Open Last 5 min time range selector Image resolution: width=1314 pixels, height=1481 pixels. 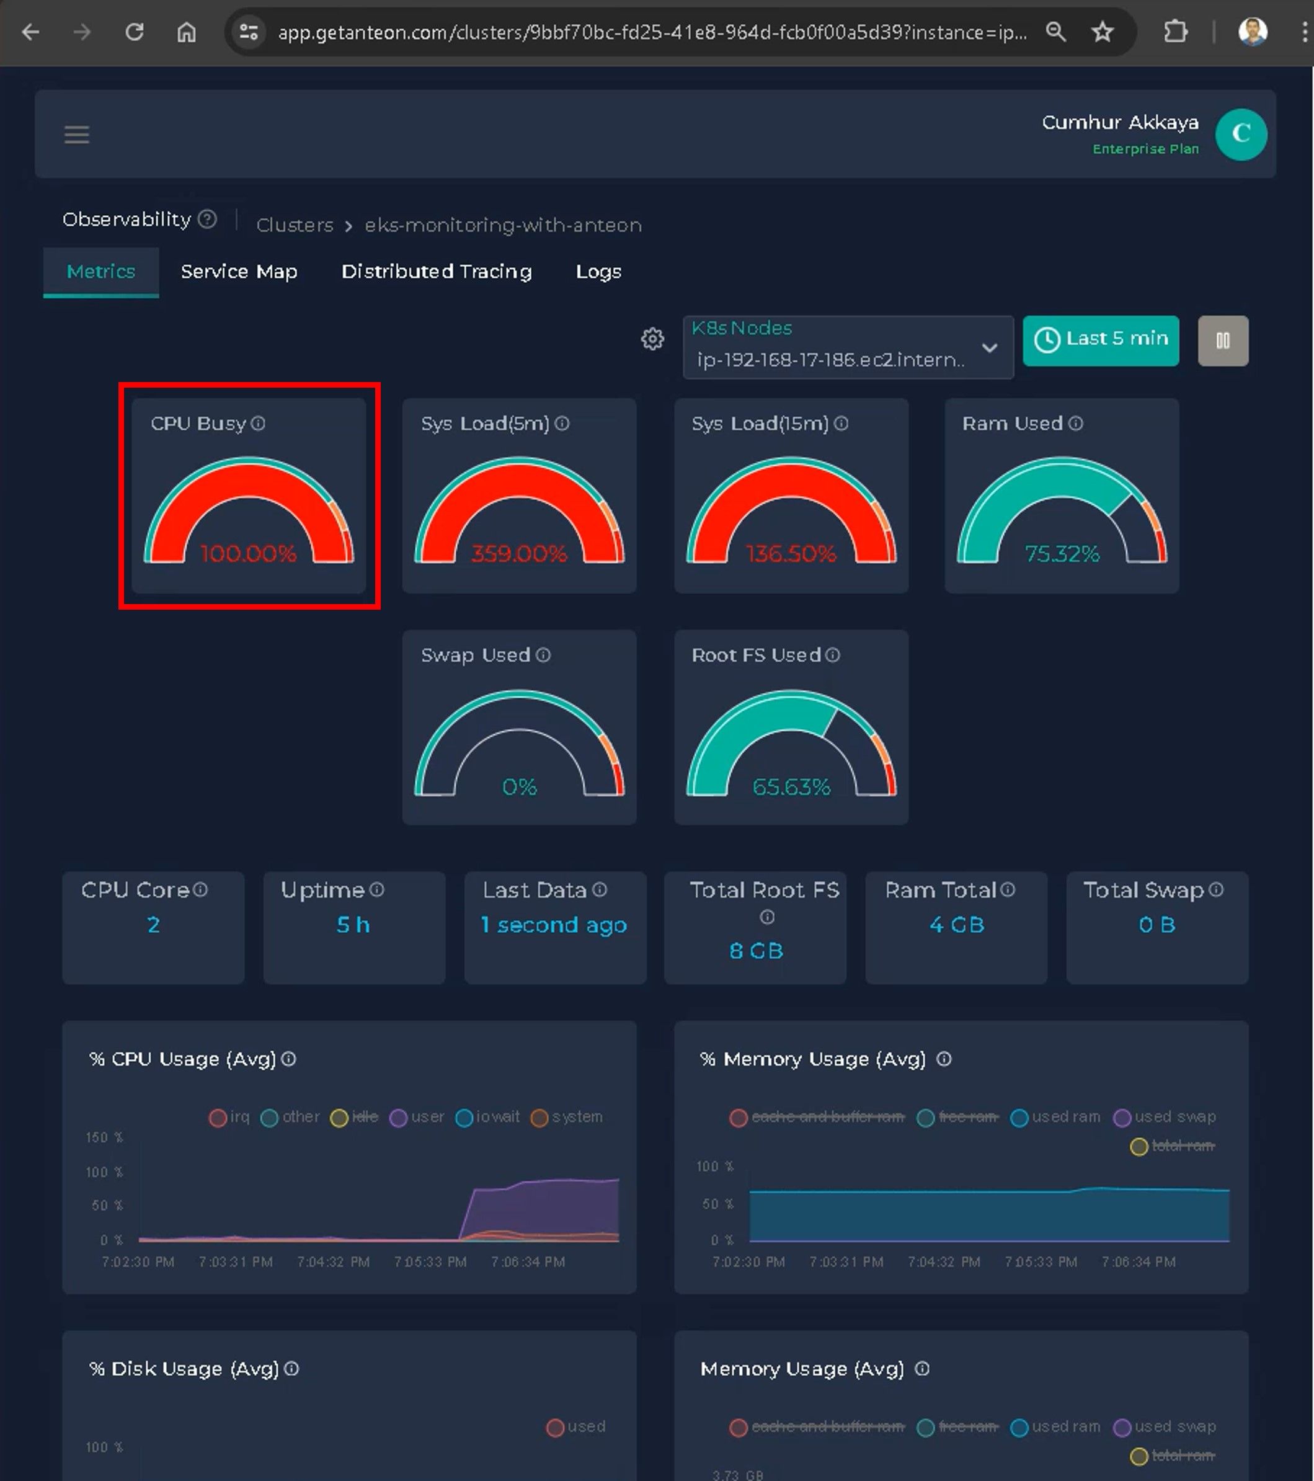click(1100, 340)
